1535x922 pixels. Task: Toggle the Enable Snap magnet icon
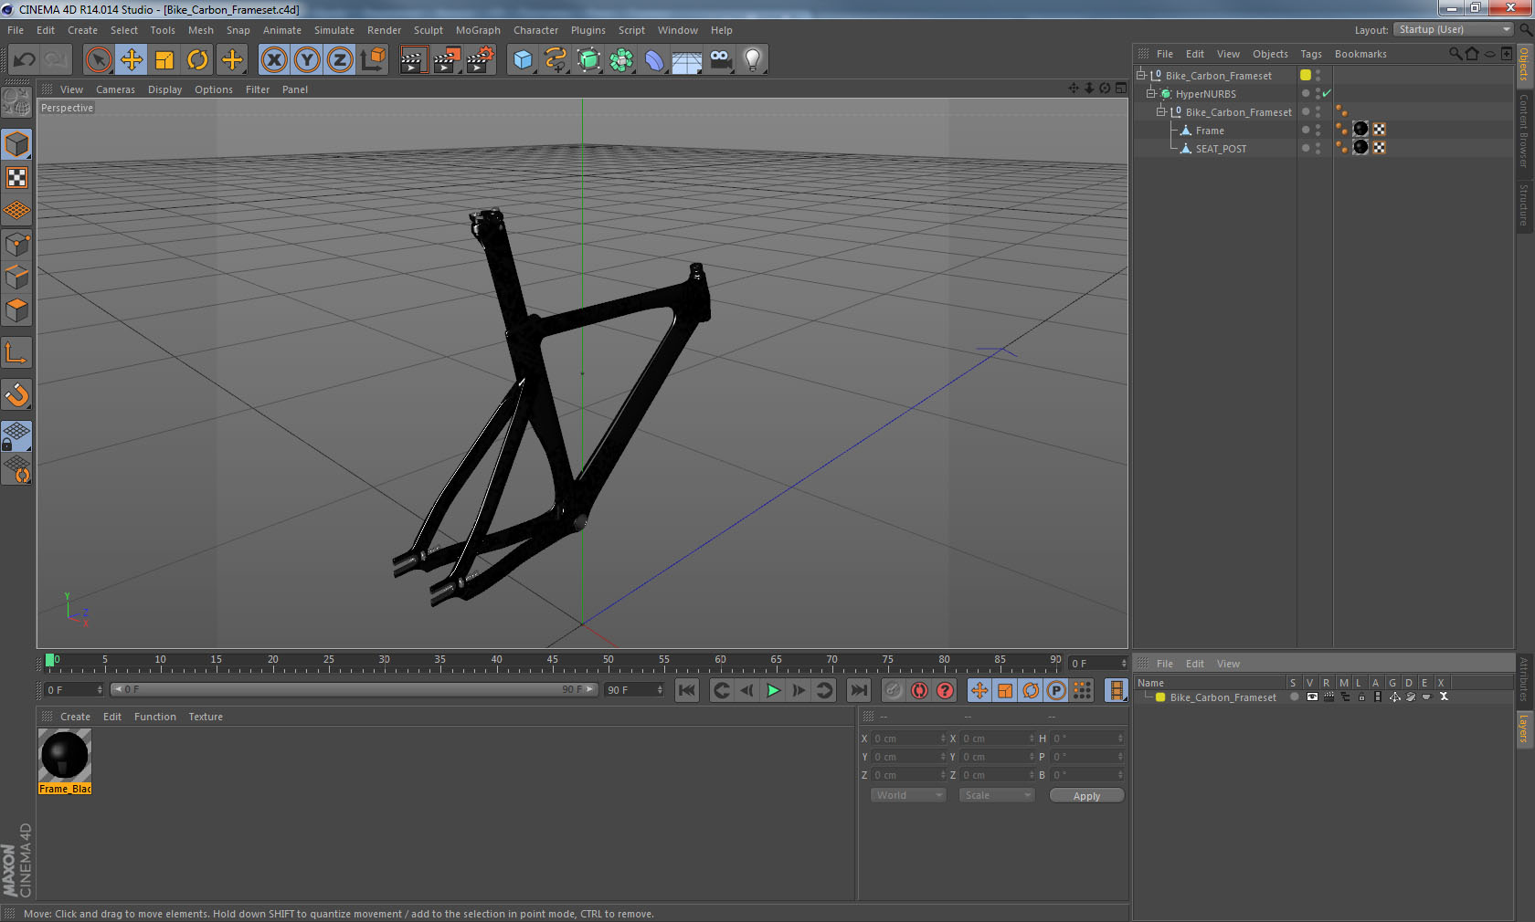point(16,394)
